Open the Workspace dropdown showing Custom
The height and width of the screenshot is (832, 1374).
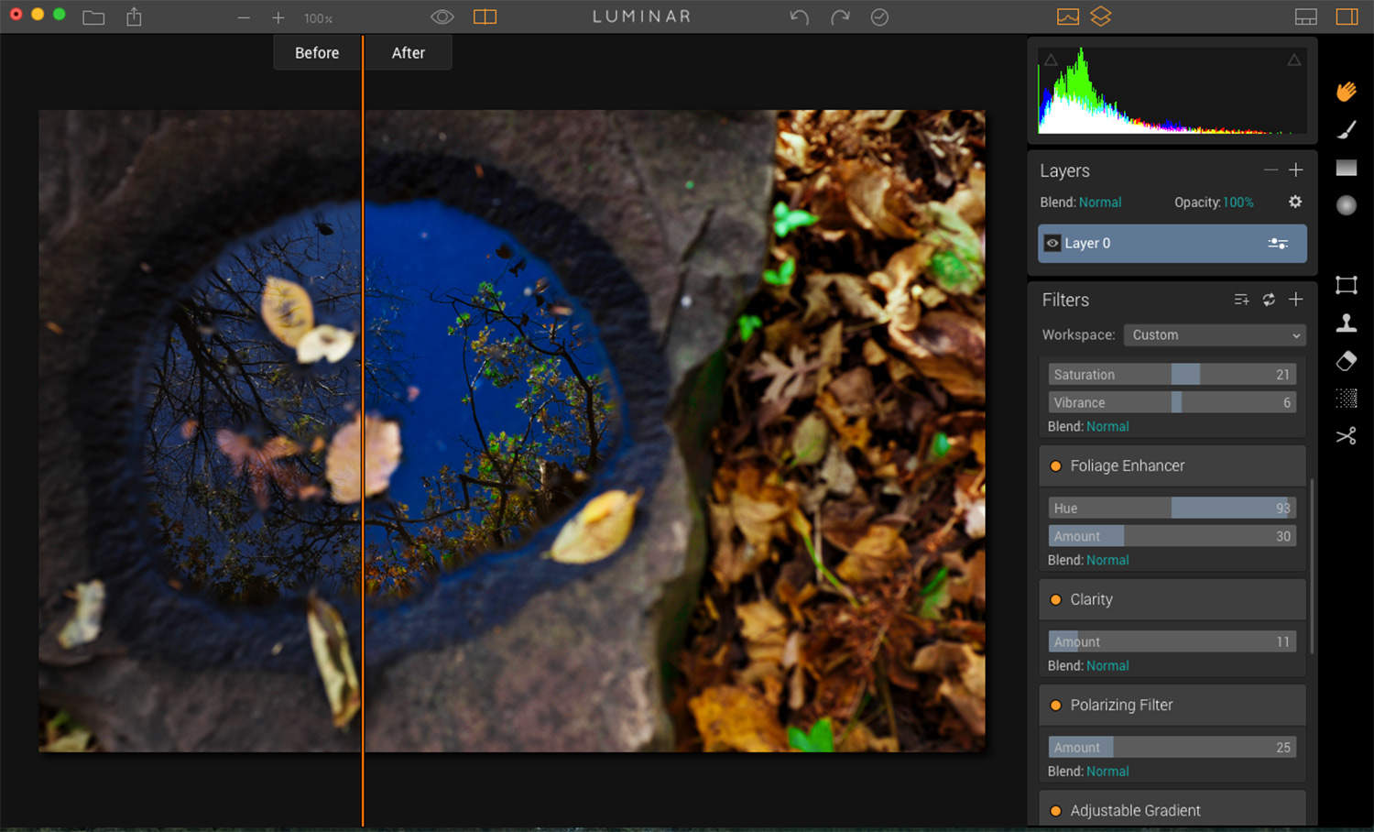[x=1214, y=334]
